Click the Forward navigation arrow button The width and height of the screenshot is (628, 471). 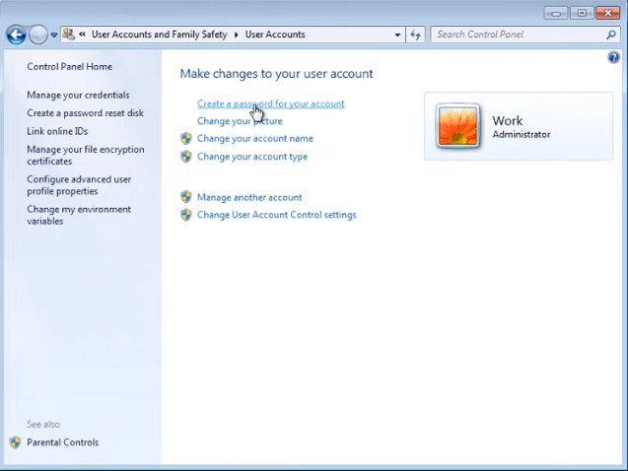point(38,34)
